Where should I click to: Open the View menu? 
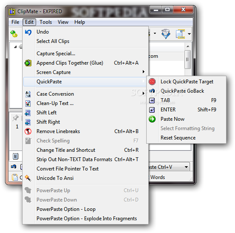tap(63, 22)
